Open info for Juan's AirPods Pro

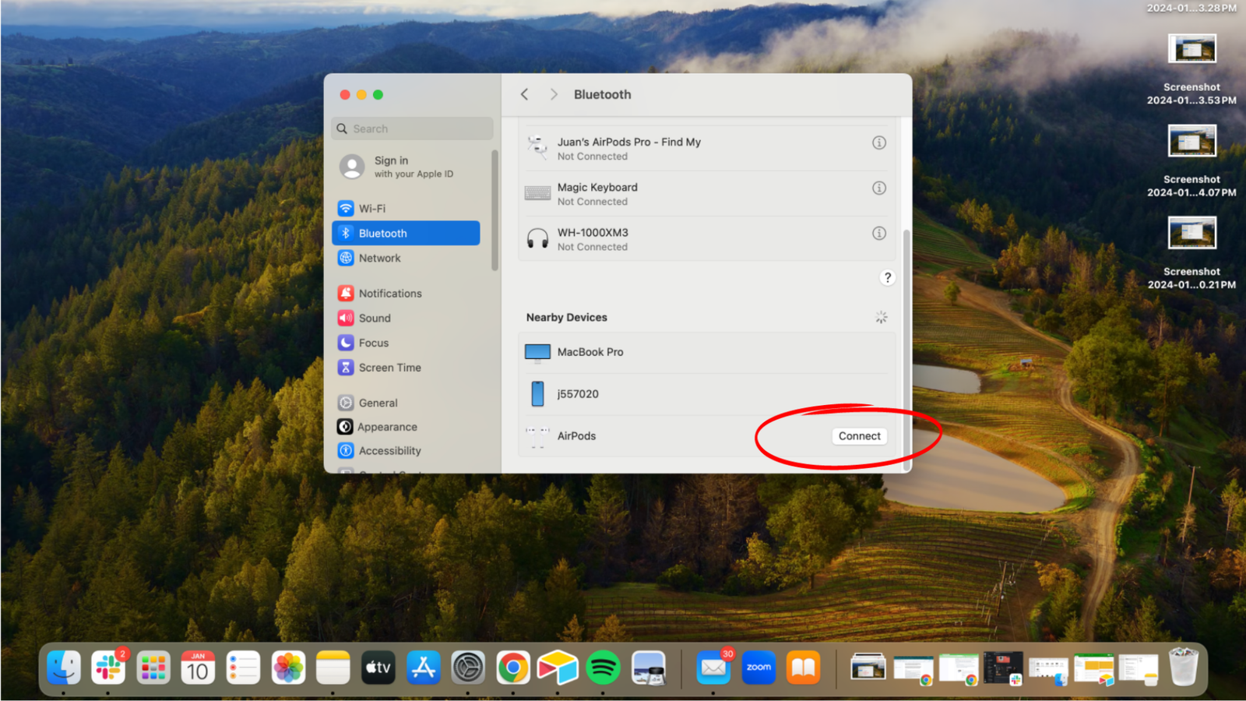[x=879, y=143]
